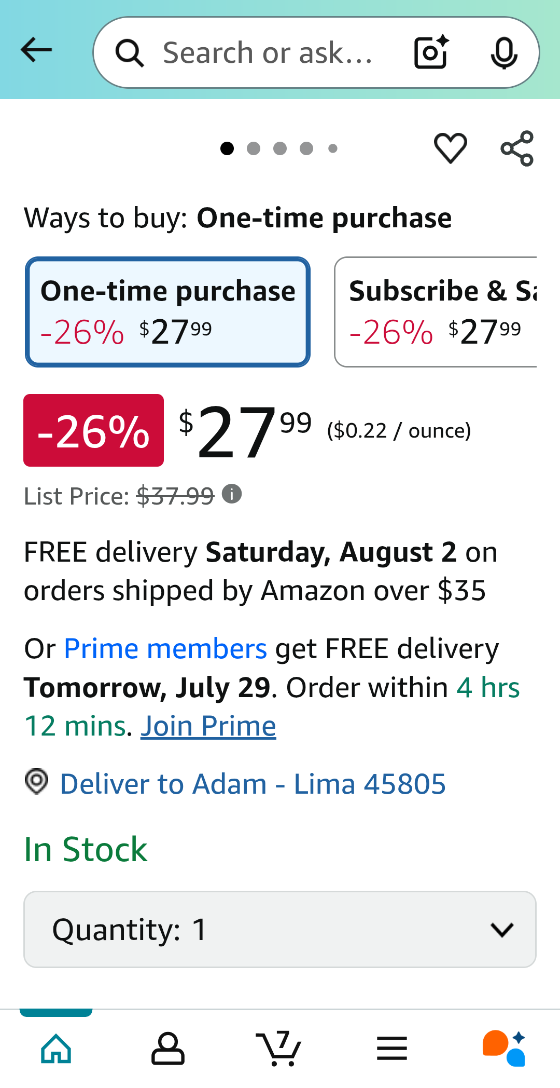Open Prime members link
Viewport: 560px width, 1088px height.
(165, 649)
